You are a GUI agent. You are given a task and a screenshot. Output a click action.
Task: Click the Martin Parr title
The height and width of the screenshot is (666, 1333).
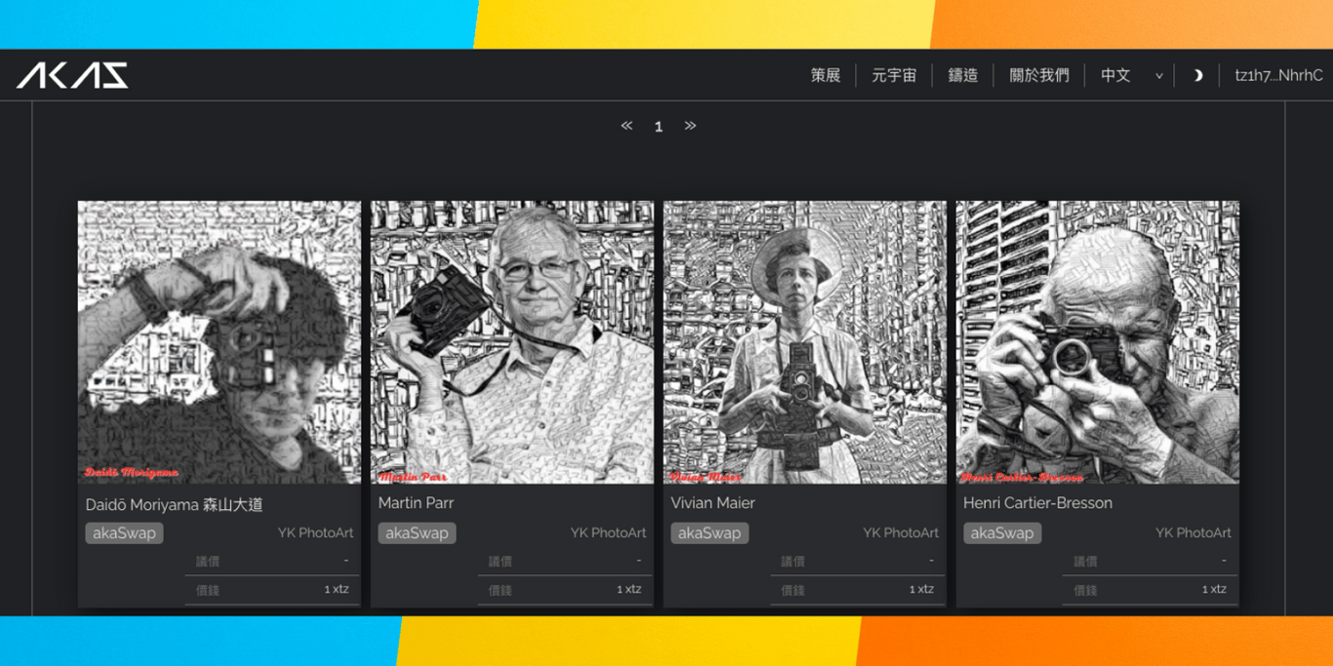(x=416, y=503)
